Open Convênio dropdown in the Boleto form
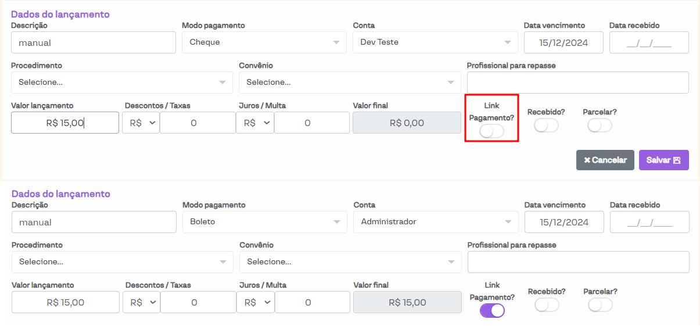This screenshot has height=330, width=700. [350, 262]
